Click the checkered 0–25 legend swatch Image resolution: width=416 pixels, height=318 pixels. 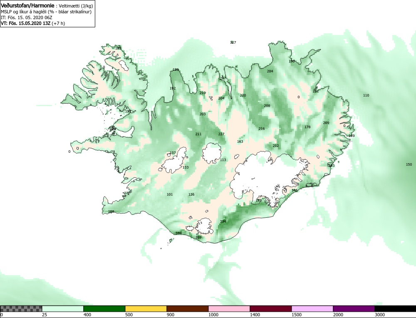click(x=21, y=308)
